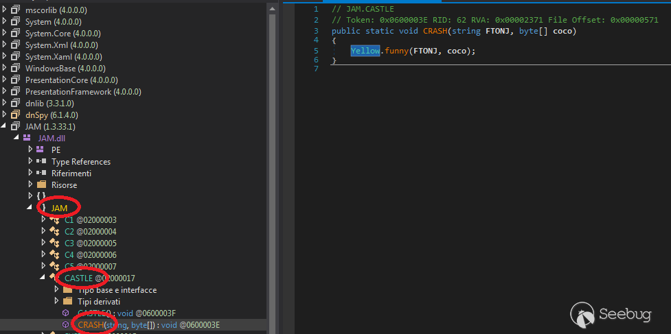Click the purple JAM.dll module icon

pyautogui.click(x=27, y=138)
